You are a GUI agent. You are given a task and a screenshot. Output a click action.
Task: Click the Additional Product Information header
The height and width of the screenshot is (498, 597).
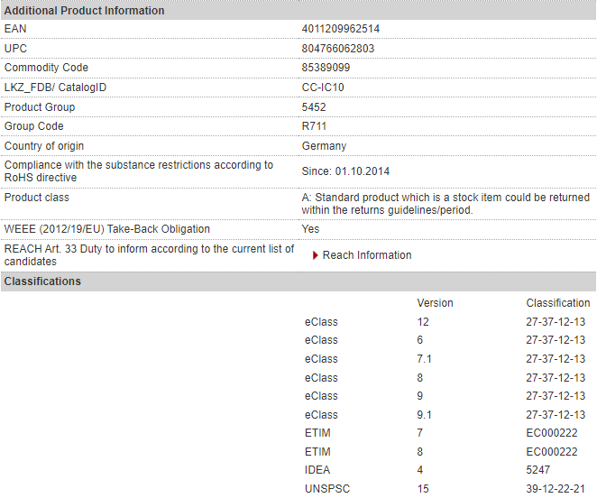tap(85, 11)
